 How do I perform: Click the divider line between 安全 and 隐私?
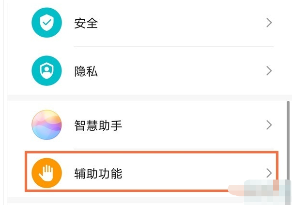tap(173, 47)
